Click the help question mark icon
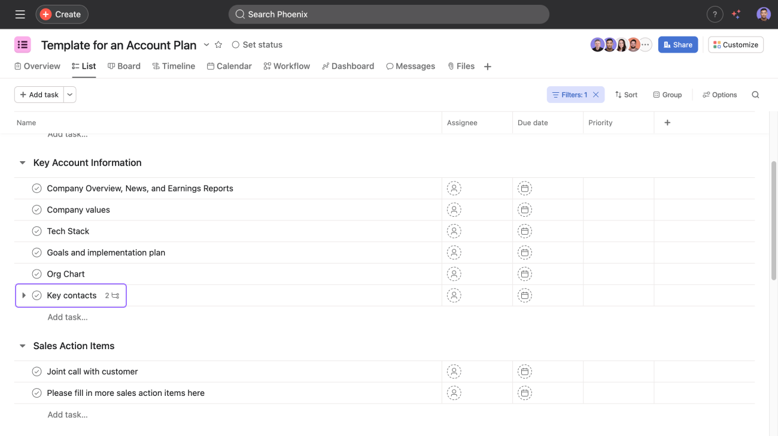This screenshot has height=436, width=778. pos(715,14)
